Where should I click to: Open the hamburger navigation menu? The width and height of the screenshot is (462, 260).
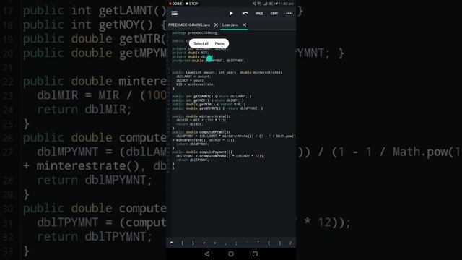point(175,13)
